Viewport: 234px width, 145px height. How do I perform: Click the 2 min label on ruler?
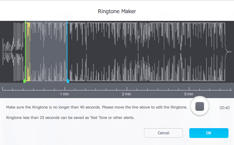click(126, 94)
